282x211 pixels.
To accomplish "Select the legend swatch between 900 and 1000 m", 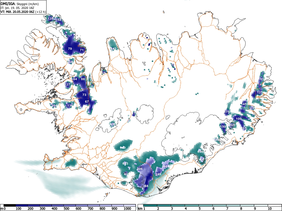I will (x=118, y=205).
